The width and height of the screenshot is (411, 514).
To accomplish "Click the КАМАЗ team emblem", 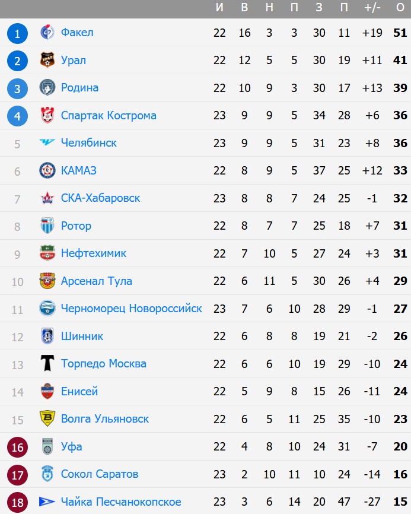I will point(47,170).
